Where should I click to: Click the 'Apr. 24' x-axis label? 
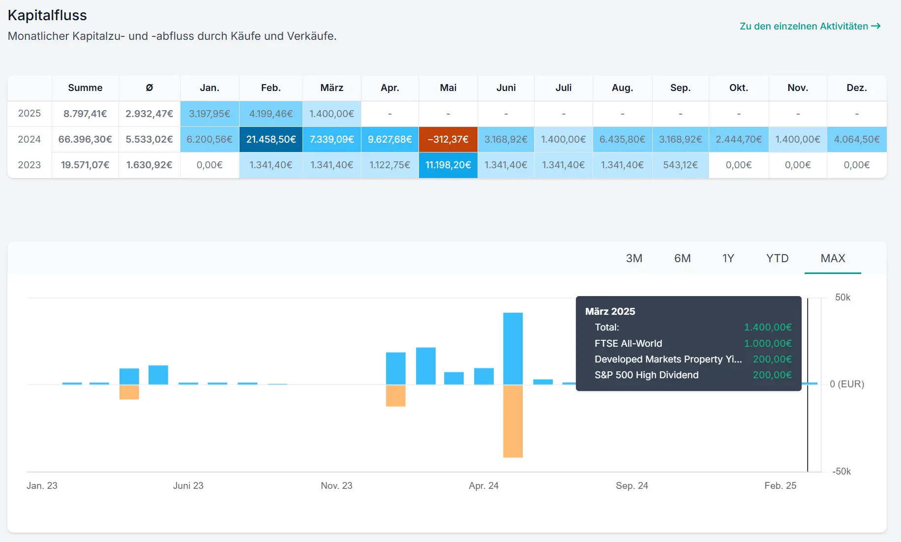(483, 485)
